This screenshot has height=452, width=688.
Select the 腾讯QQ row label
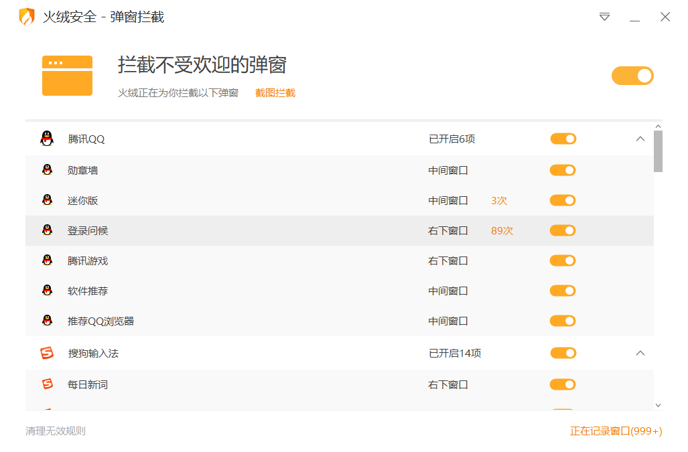(86, 139)
